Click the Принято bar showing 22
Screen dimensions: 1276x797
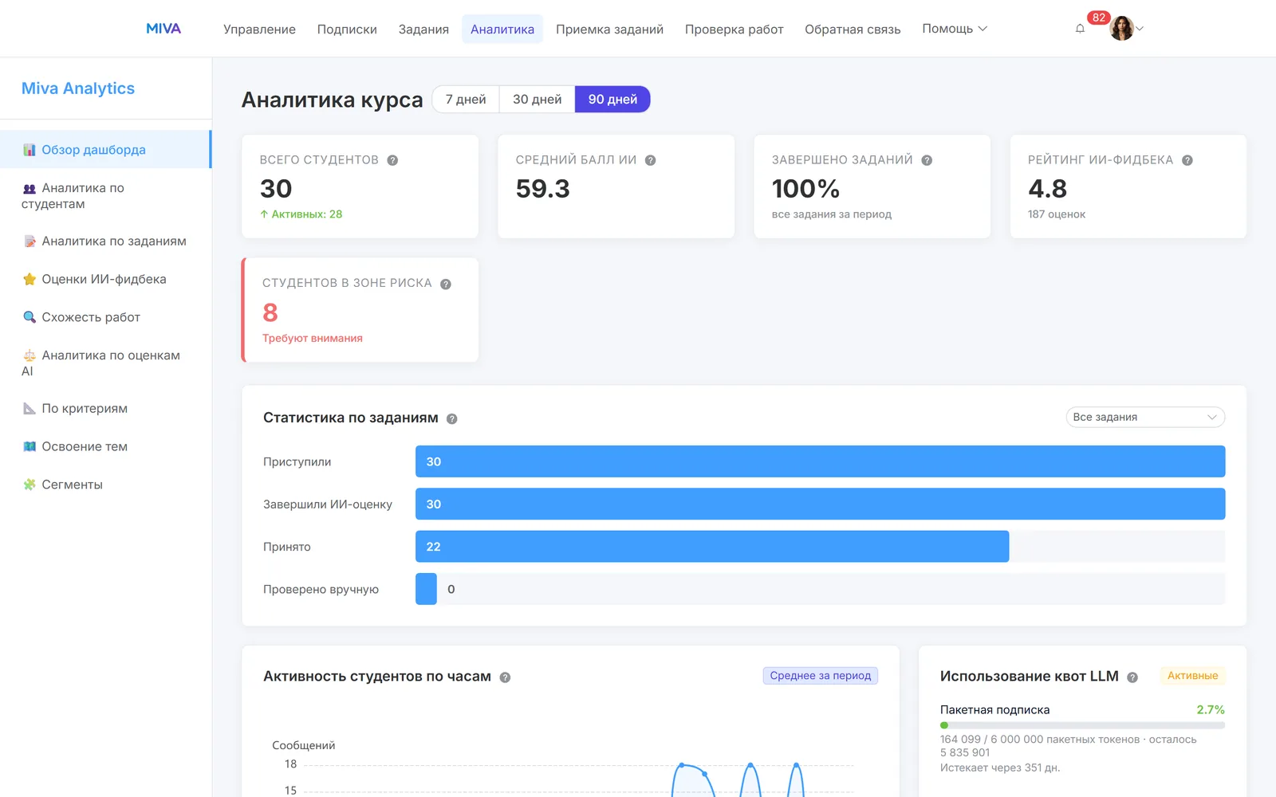tap(712, 547)
